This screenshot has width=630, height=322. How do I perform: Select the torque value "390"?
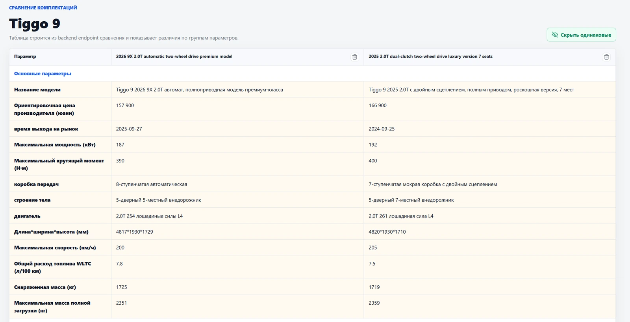coord(120,161)
